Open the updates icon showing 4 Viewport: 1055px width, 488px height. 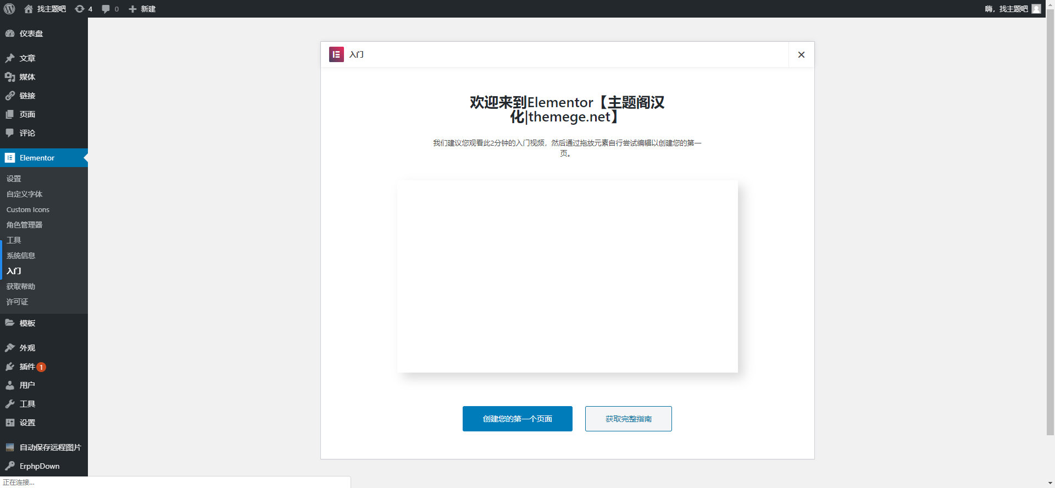80,9
